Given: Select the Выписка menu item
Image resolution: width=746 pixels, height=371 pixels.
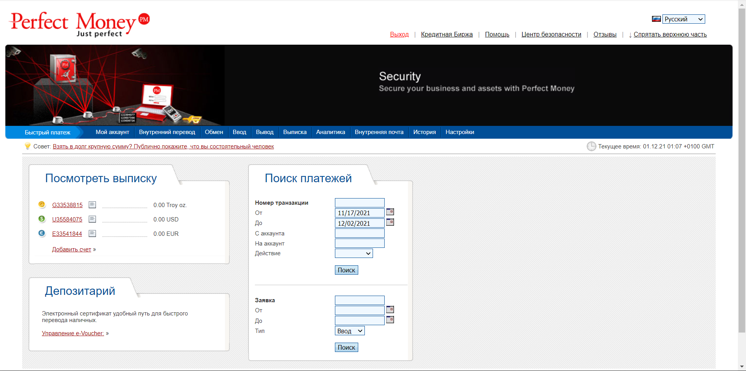Looking at the screenshot, I should 295,132.
